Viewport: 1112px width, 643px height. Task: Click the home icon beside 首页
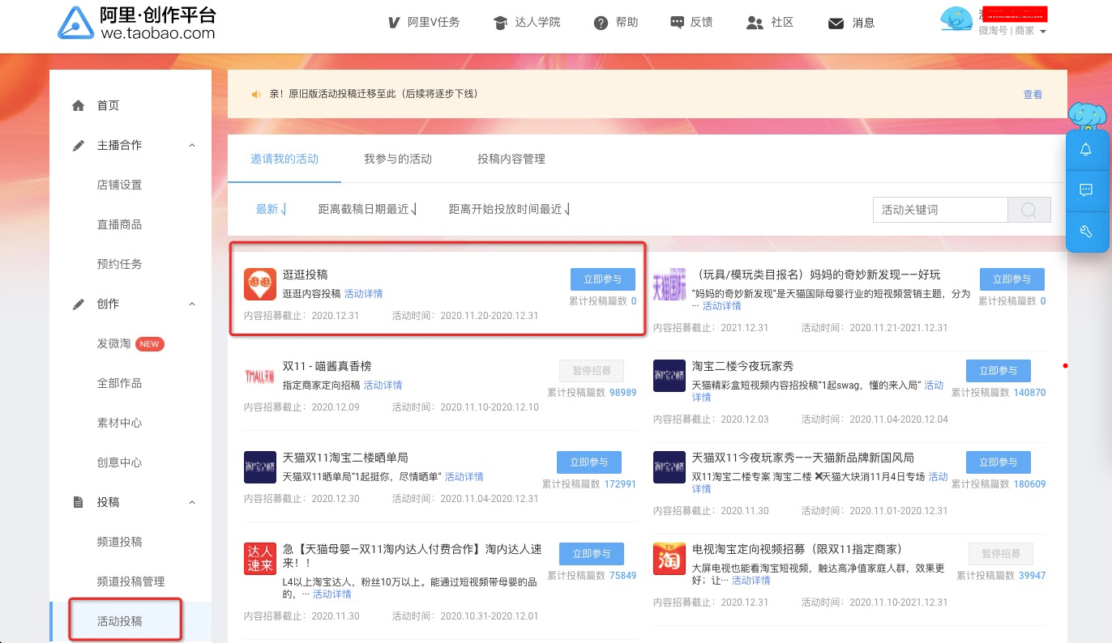[78, 105]
